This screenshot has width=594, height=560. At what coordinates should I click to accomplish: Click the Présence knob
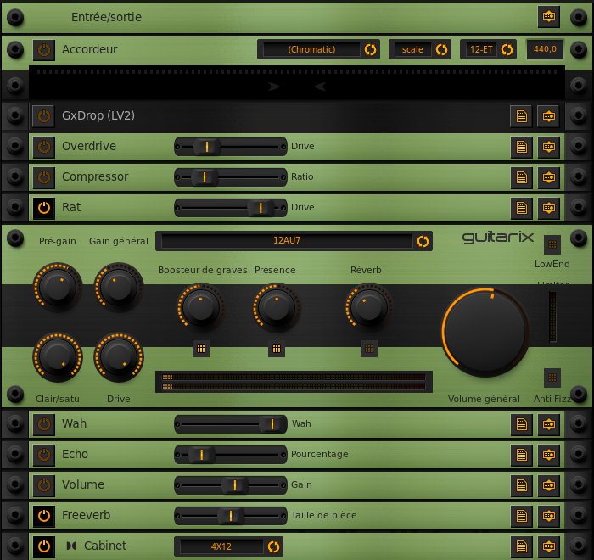click(277, 308)
